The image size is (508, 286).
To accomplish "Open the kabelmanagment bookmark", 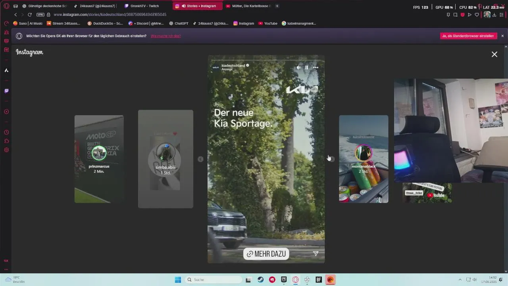I will pos(299,23).
